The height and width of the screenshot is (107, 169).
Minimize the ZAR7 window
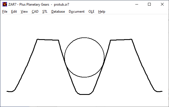[x=137, y=4]
